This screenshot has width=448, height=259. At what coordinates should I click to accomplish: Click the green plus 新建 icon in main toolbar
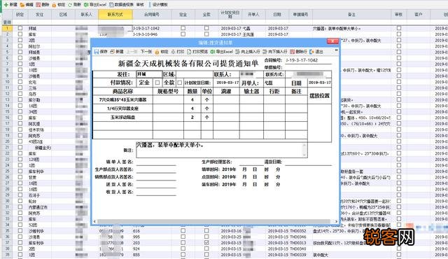[x=6, y=5]
